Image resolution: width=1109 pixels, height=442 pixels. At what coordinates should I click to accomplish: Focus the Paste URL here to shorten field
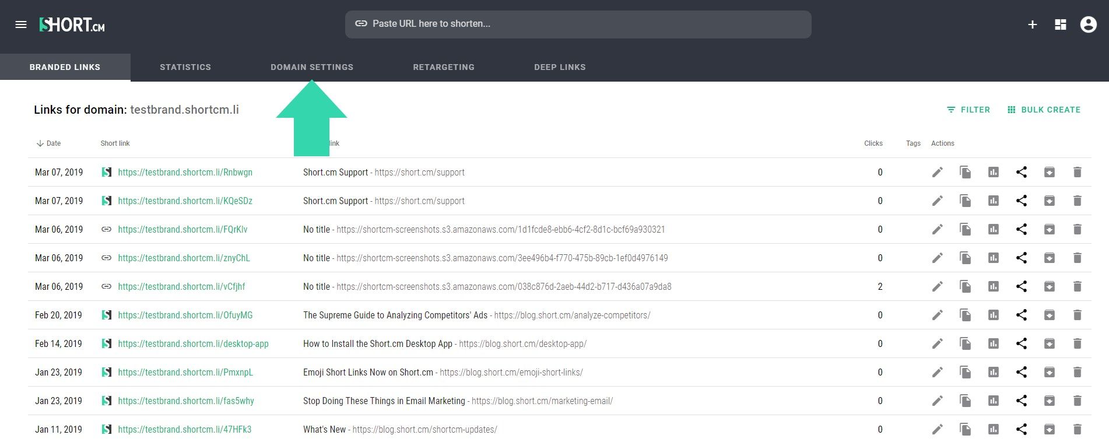578,24
